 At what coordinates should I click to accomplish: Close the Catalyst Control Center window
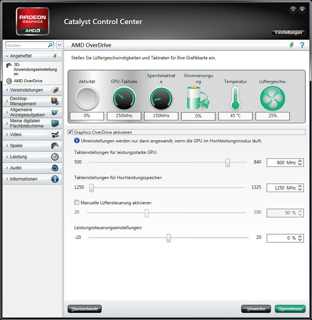[302, 10]
